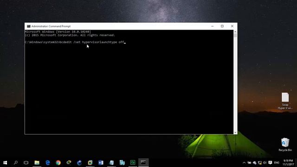
Task: Minimize the Command Prompt window
Action: 213,26
